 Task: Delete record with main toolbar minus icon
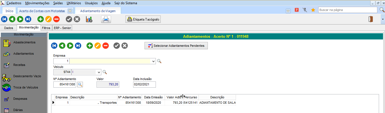[x=56, y=19]
